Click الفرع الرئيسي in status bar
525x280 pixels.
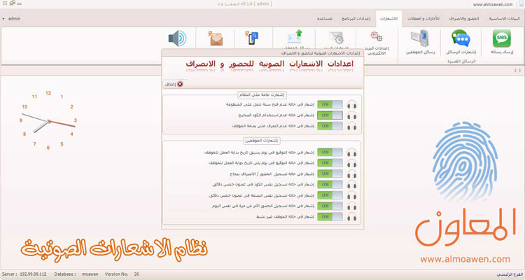tap(509, 274)
